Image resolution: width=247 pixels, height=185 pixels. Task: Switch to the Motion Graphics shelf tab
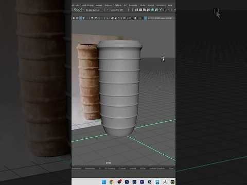tap(157, 169)
